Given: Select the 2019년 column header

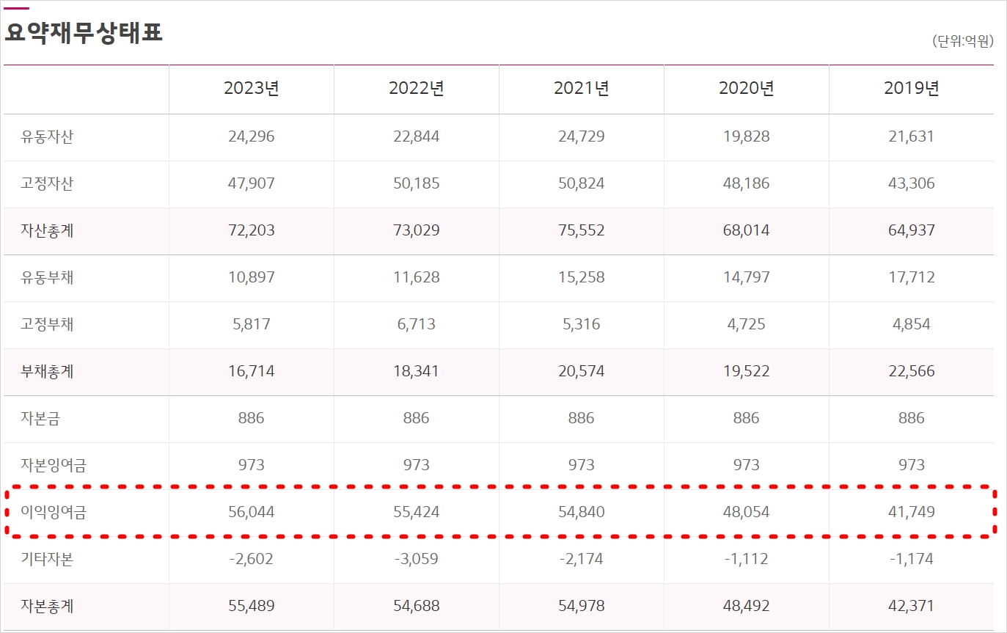Looking at the screenshot, I should pos(911,89).
